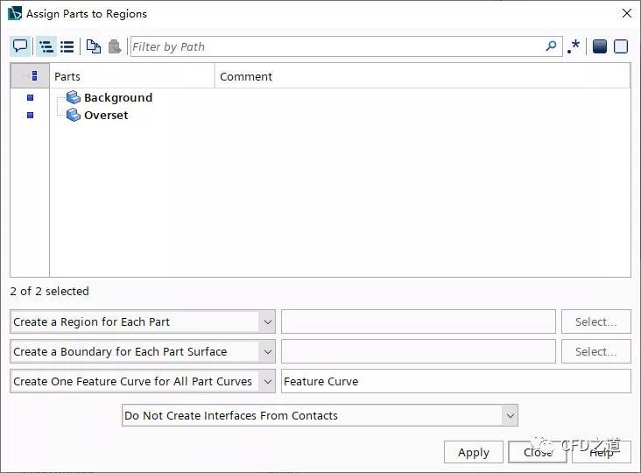The image size is (641, 473).
Task: Click the Overset part geometry icon
Action: 74,115
